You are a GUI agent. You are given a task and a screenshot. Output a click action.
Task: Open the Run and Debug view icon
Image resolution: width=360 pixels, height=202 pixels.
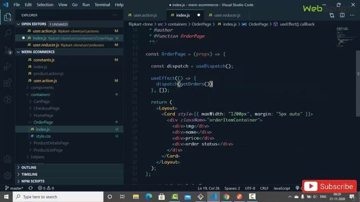pyautogui.click(x=7, y=66)
